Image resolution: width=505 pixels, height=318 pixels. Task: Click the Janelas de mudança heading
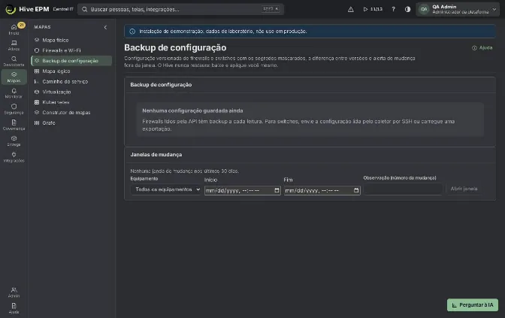[156, 155]
